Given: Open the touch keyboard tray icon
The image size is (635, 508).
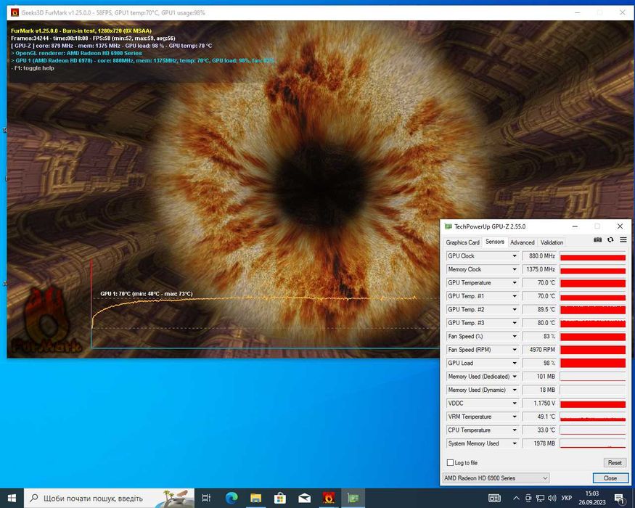Looking at the screenshot, I should coord(494,498).
